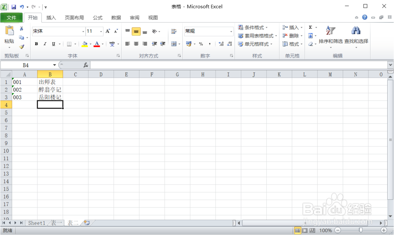Viewport: 394px width, 235px height.
Task: Click the fx insert function icon
Action: 85,65
